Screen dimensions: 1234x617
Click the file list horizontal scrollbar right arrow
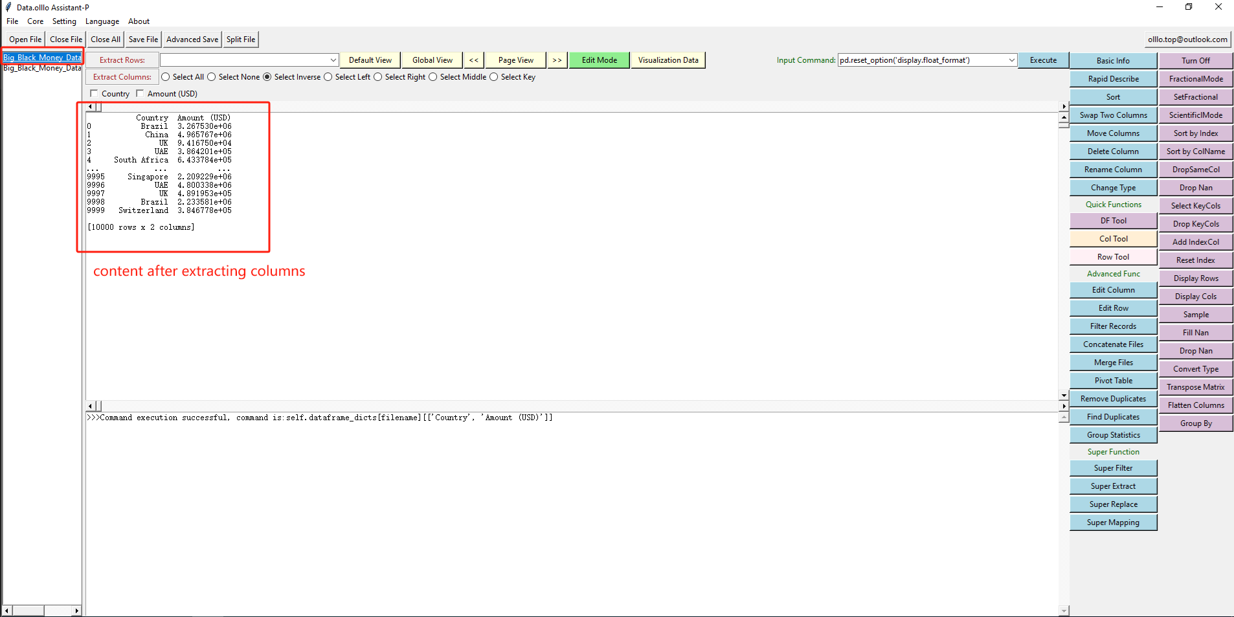pos(77,611)
